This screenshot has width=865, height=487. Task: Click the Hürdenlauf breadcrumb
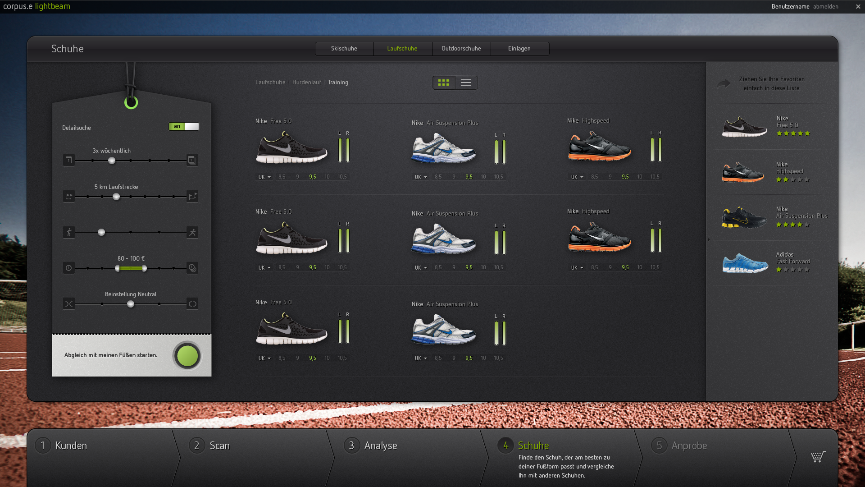coord(307,83)
